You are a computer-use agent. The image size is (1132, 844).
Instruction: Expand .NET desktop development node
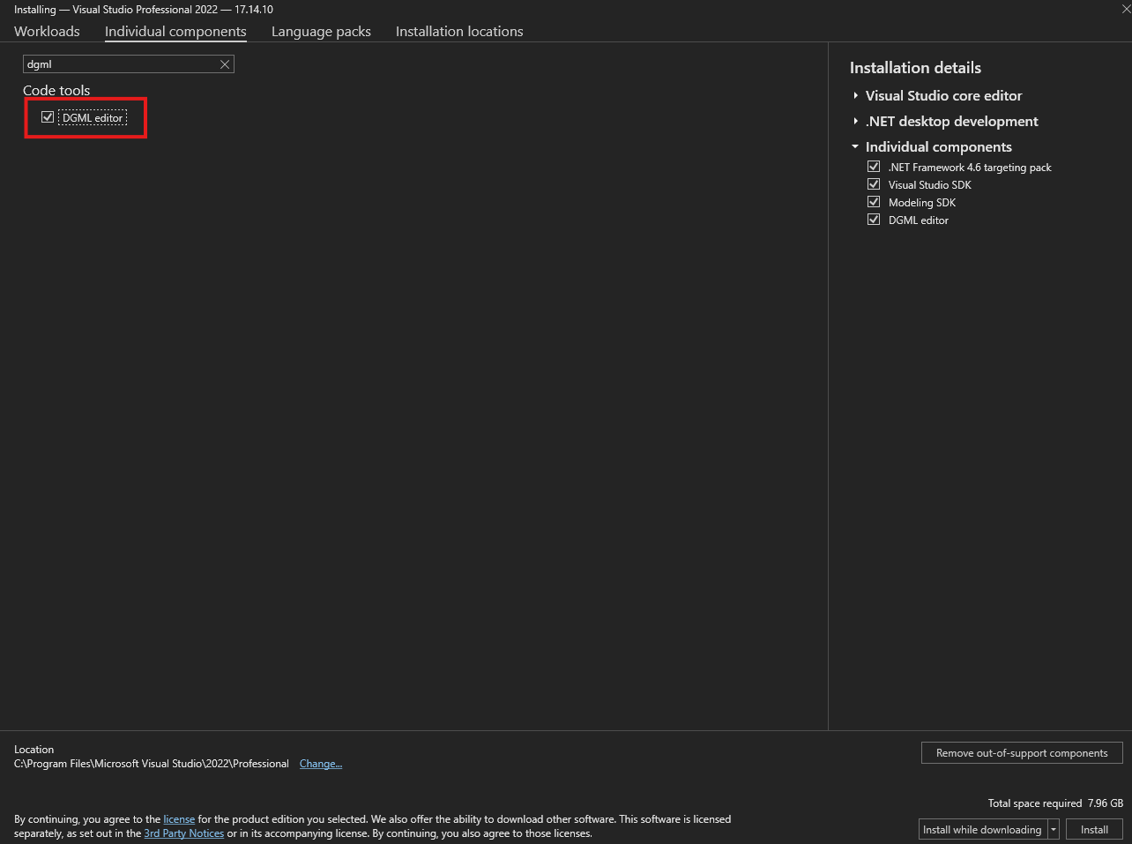[855, 121]
